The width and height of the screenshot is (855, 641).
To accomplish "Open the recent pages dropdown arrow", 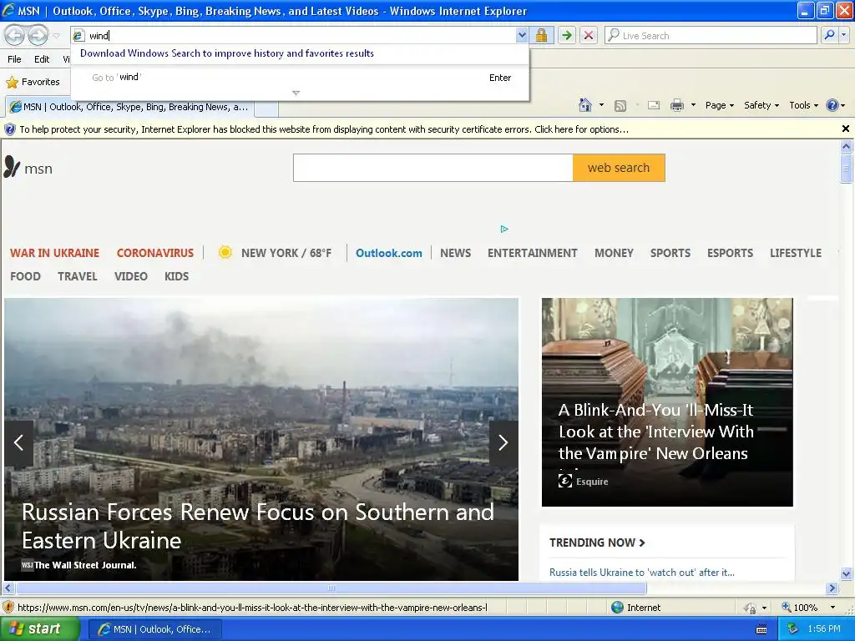I will click(x=56, y=36).
